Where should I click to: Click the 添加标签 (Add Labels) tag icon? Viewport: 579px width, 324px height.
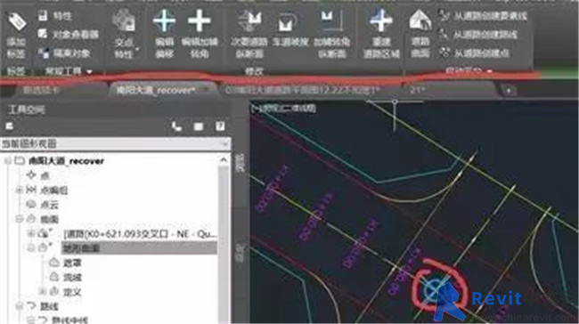click(17, 21)
